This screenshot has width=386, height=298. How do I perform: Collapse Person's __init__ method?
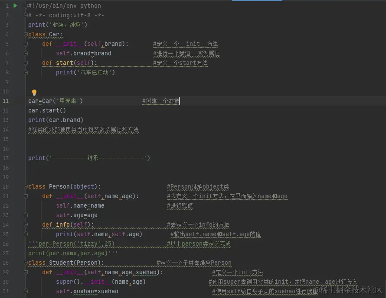pos(25,196)
